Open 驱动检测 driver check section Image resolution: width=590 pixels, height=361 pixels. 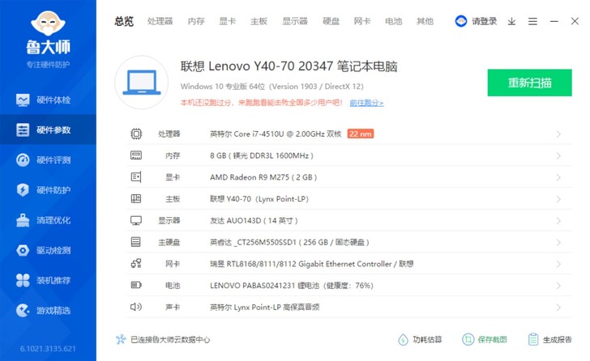tap(48, 250)
